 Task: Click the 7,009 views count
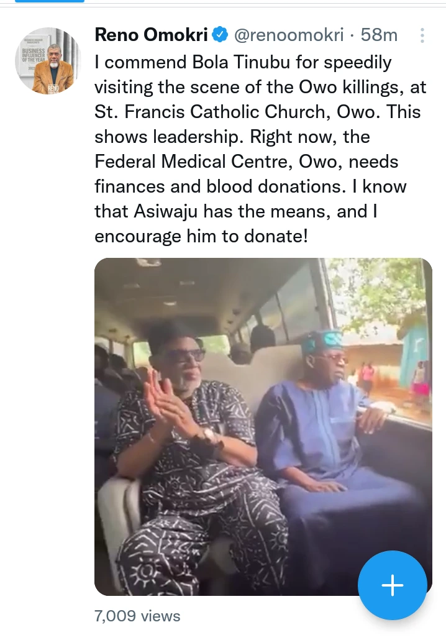(137, 616)
